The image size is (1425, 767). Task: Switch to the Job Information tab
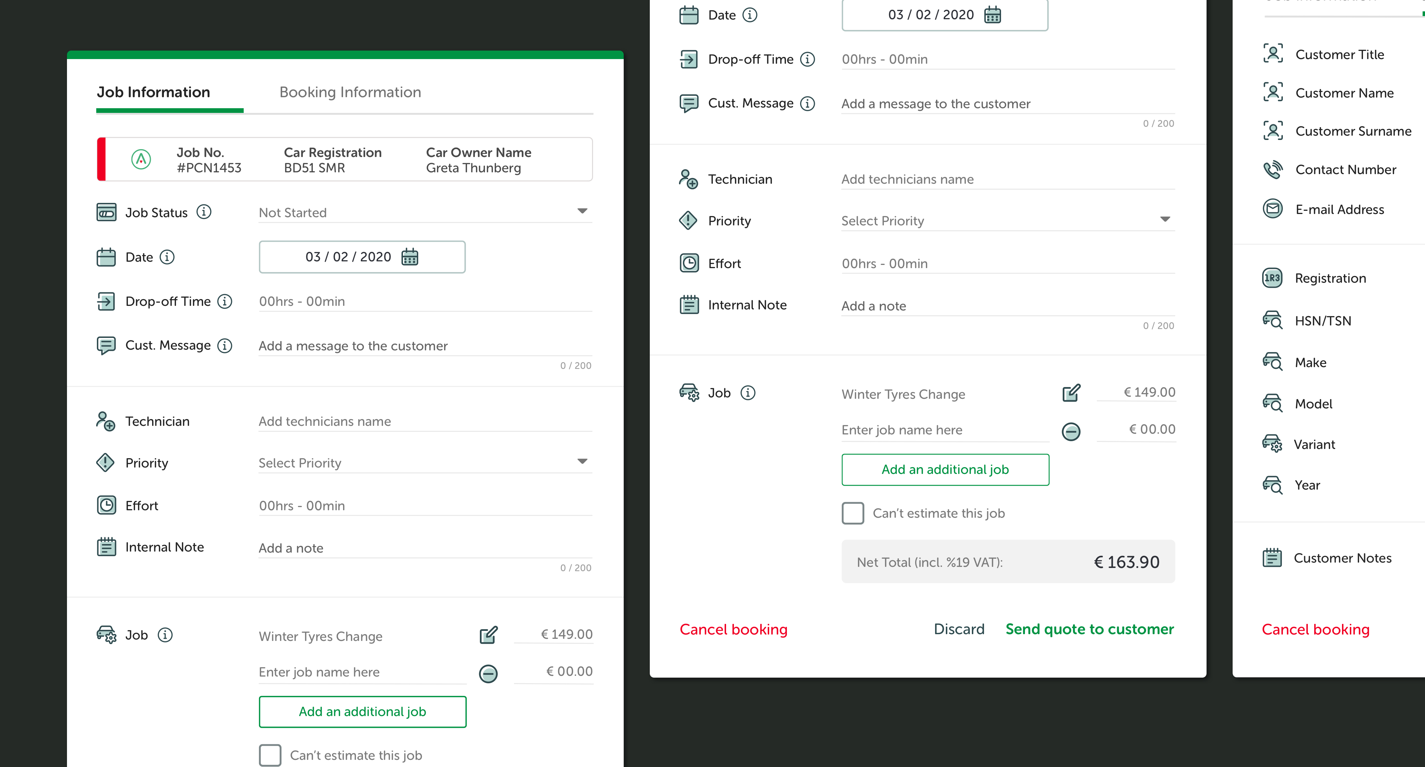(x=153, y=92)
